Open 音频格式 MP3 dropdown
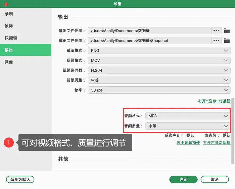The width and height of the screenshot is (235, 189). pos(188,116)
